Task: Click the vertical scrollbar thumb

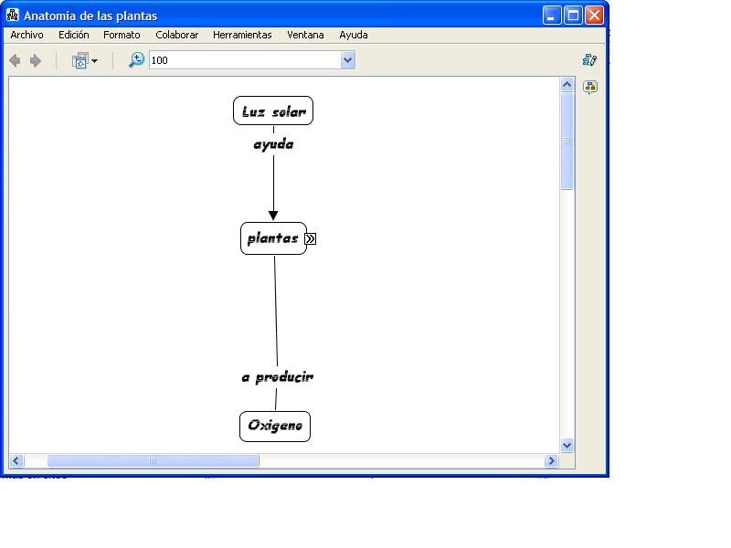Action: (x=567, y=141)
